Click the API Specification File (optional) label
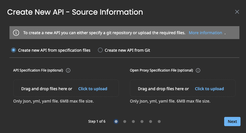The image size is (246, 133). (38, 70)
